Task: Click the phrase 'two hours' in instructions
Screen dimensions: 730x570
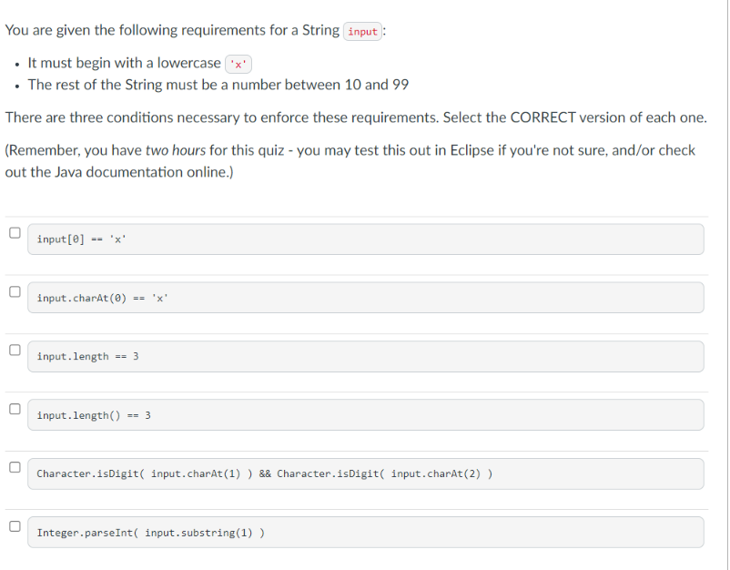Action: click(x=177, y=149)
